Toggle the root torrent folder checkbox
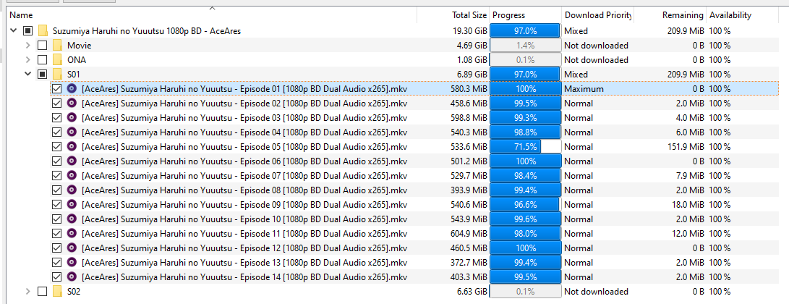The width and height of the screenshot is (789, 304). 27,31
